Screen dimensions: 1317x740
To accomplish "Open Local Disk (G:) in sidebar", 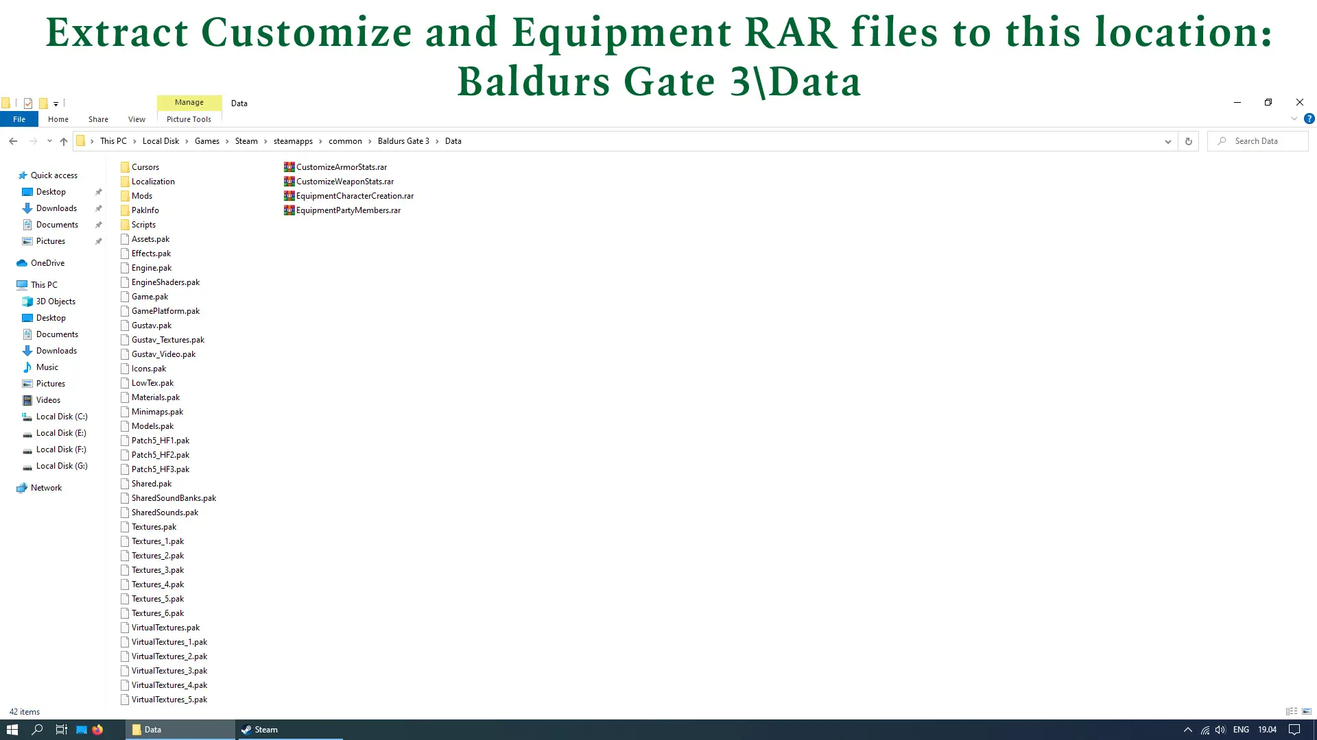I will (x=62, y=466).
